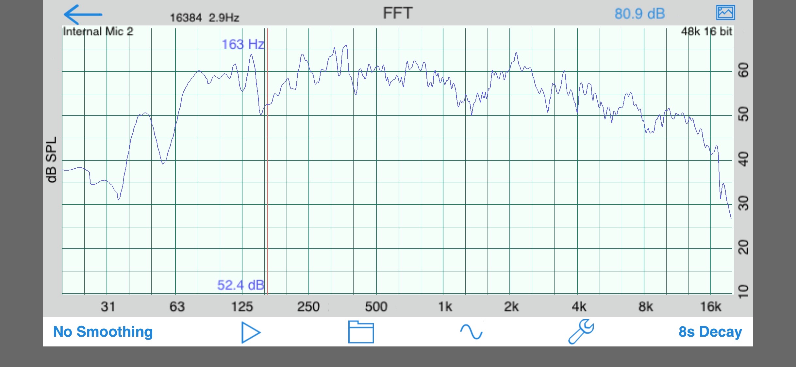Tap the 1k frequency axis label
Image resolution: width=796 pixels, height=367 pixels.
coord(445,307)
